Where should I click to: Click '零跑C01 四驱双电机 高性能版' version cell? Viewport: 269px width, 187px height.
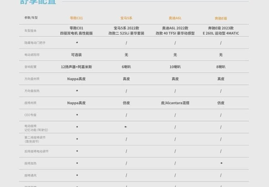[x=76, y=31]
